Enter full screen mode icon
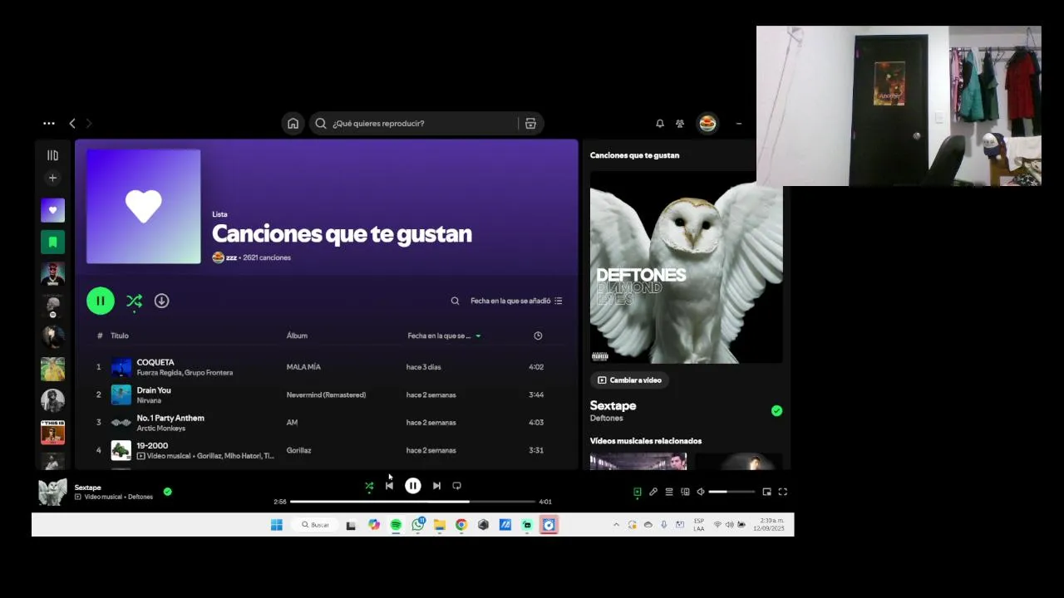The height and width of the screenshot is (598, 1064). 782,492
